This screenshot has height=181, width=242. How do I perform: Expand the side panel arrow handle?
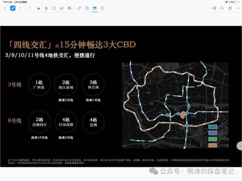click(x=240, y=146)
